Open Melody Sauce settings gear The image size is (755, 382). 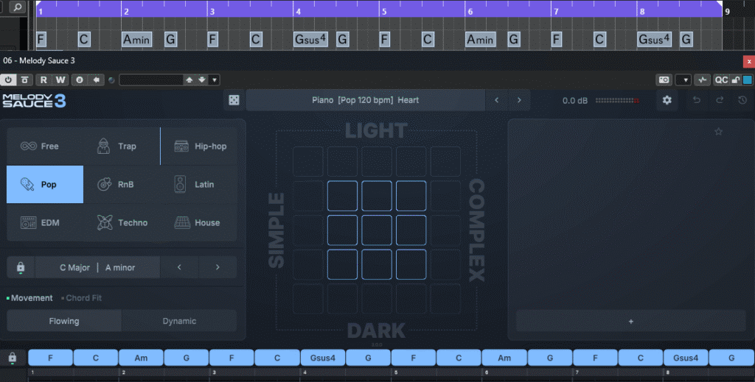tap(667, 100)
